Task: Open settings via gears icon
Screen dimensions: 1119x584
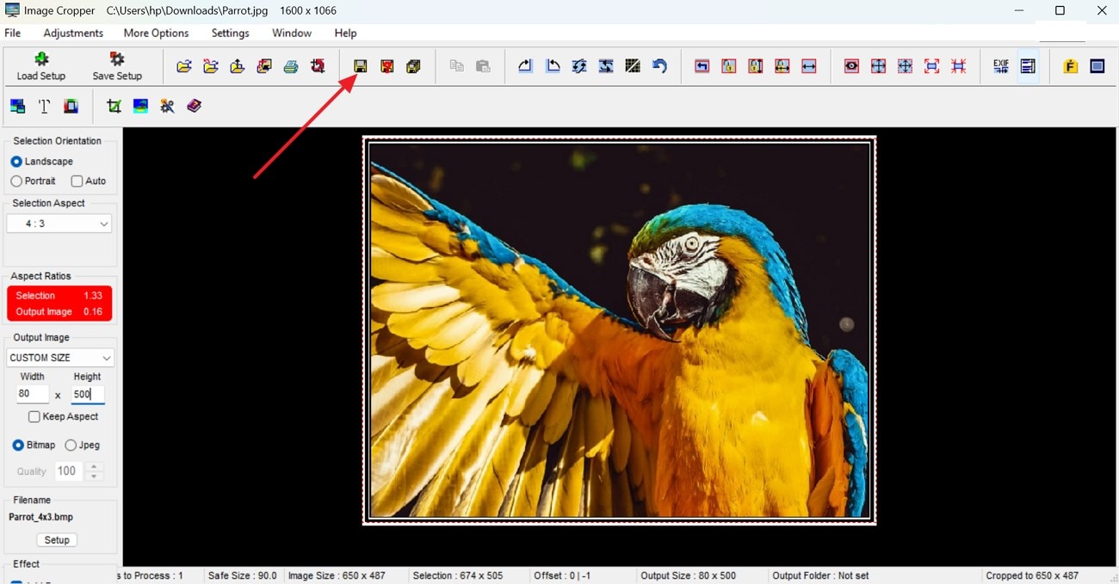Action: tap(167, 106)
